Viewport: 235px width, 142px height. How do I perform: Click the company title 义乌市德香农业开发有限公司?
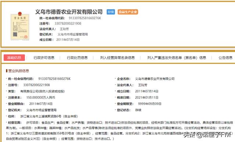coord(69,12)
